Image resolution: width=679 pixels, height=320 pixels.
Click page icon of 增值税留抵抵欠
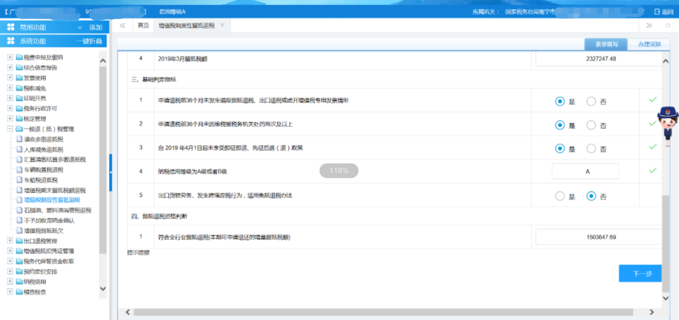[19, 230]
